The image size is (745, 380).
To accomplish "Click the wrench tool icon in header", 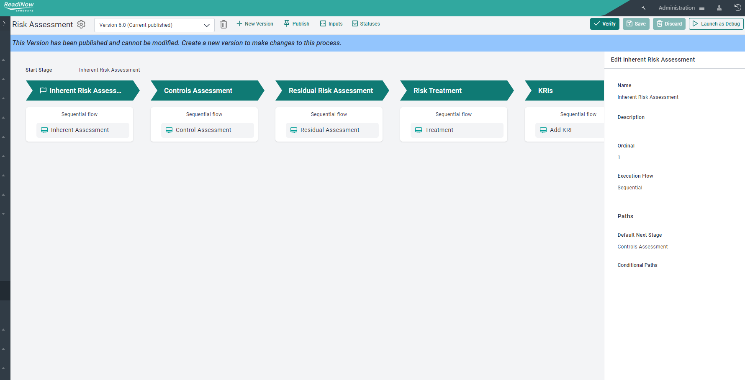I will click(x=644, y=8).
